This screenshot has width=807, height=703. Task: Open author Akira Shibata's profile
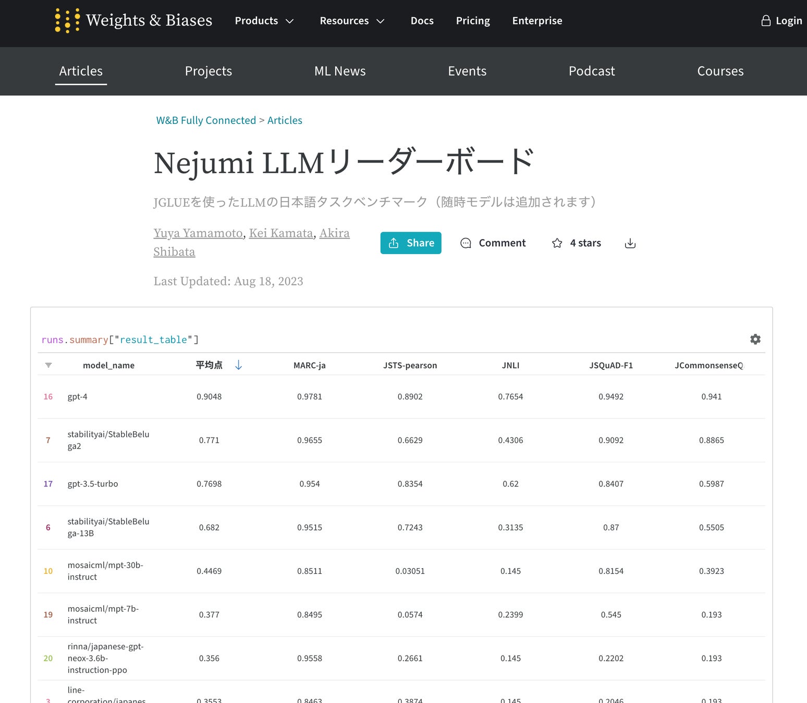(251, 243)
